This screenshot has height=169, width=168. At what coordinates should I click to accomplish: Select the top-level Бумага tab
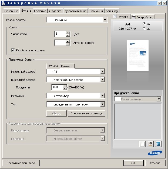26,11
